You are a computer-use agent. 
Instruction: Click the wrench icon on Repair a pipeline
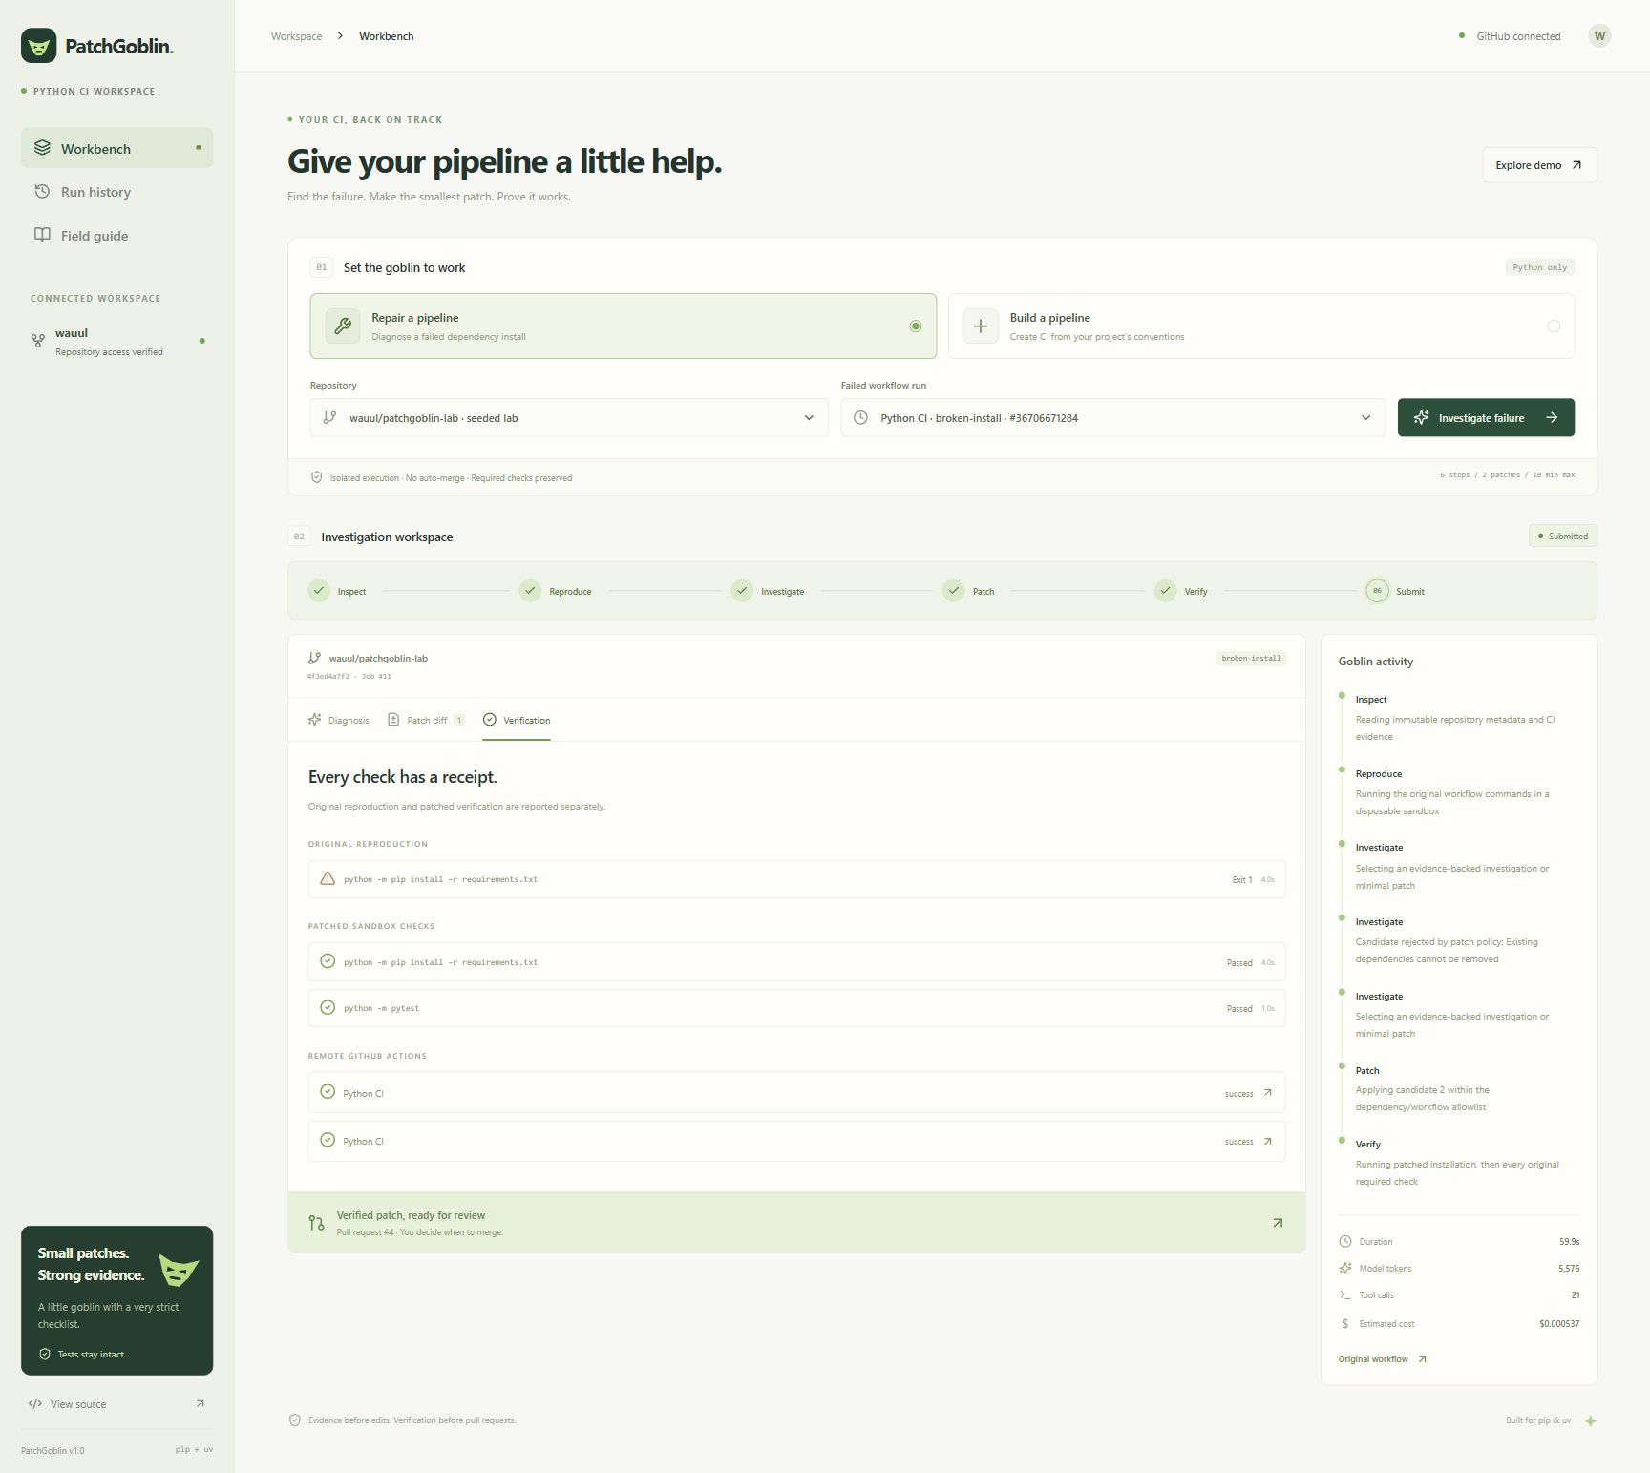[x=343, y=326]
